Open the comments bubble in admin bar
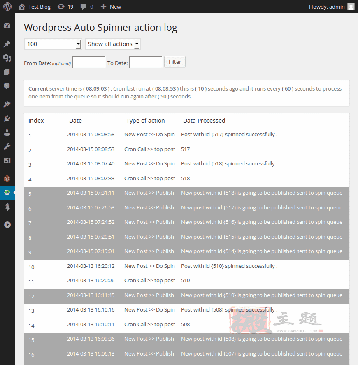This screenshot has height=365, width=358. [x=83, y=7]
